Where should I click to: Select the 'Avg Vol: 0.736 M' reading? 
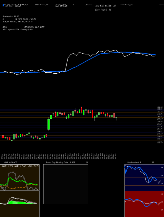[x=105, y=6]
